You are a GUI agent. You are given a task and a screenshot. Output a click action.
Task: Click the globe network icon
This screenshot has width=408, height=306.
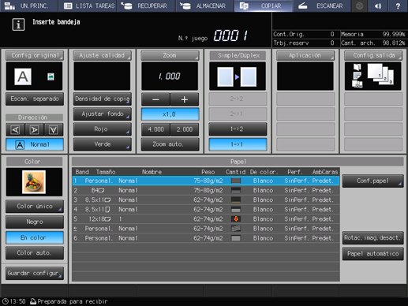click(359, 6)
